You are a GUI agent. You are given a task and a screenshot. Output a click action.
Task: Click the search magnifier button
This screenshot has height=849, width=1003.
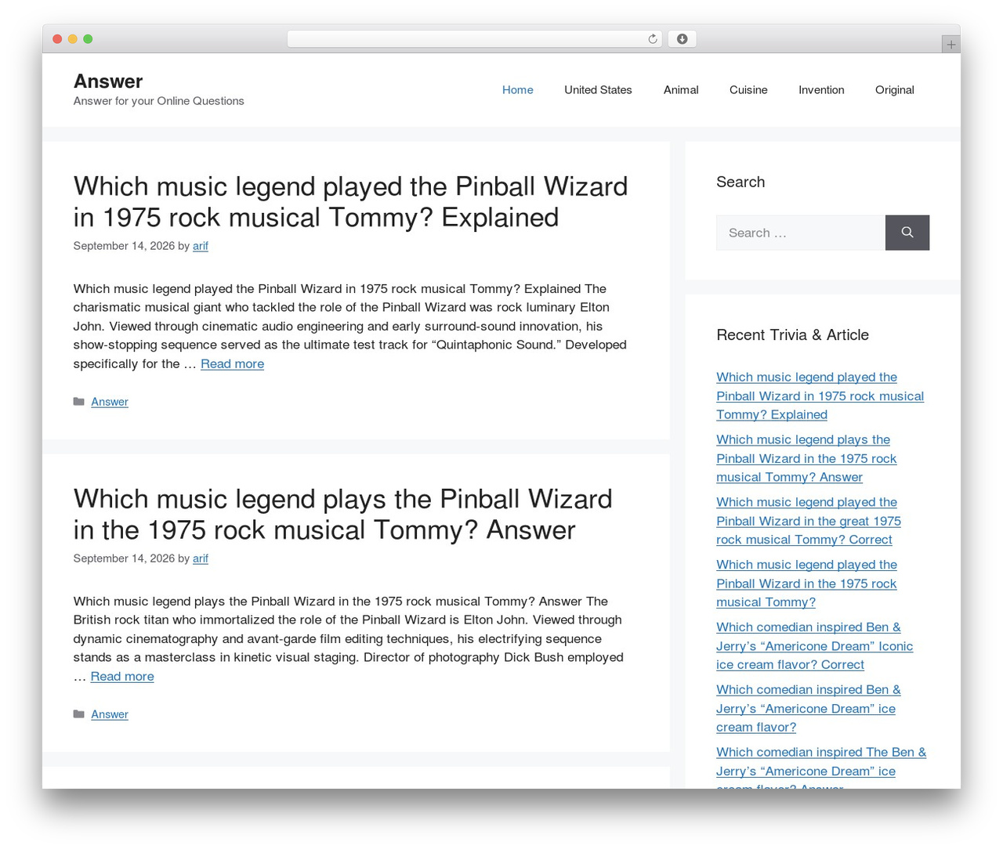907,233
